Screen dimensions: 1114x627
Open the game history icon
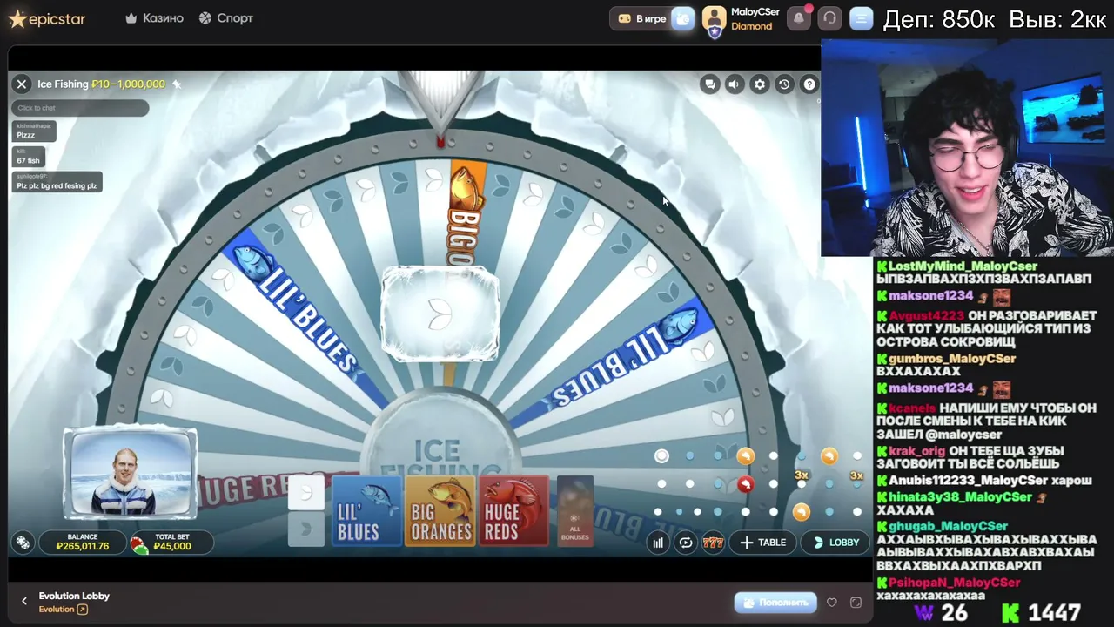pos(784,84)
